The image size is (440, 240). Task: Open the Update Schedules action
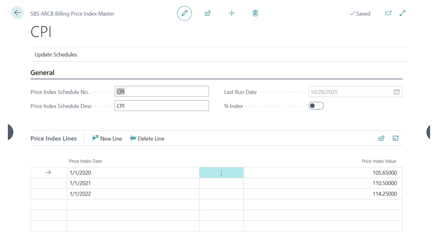click(x=56, y=54)
